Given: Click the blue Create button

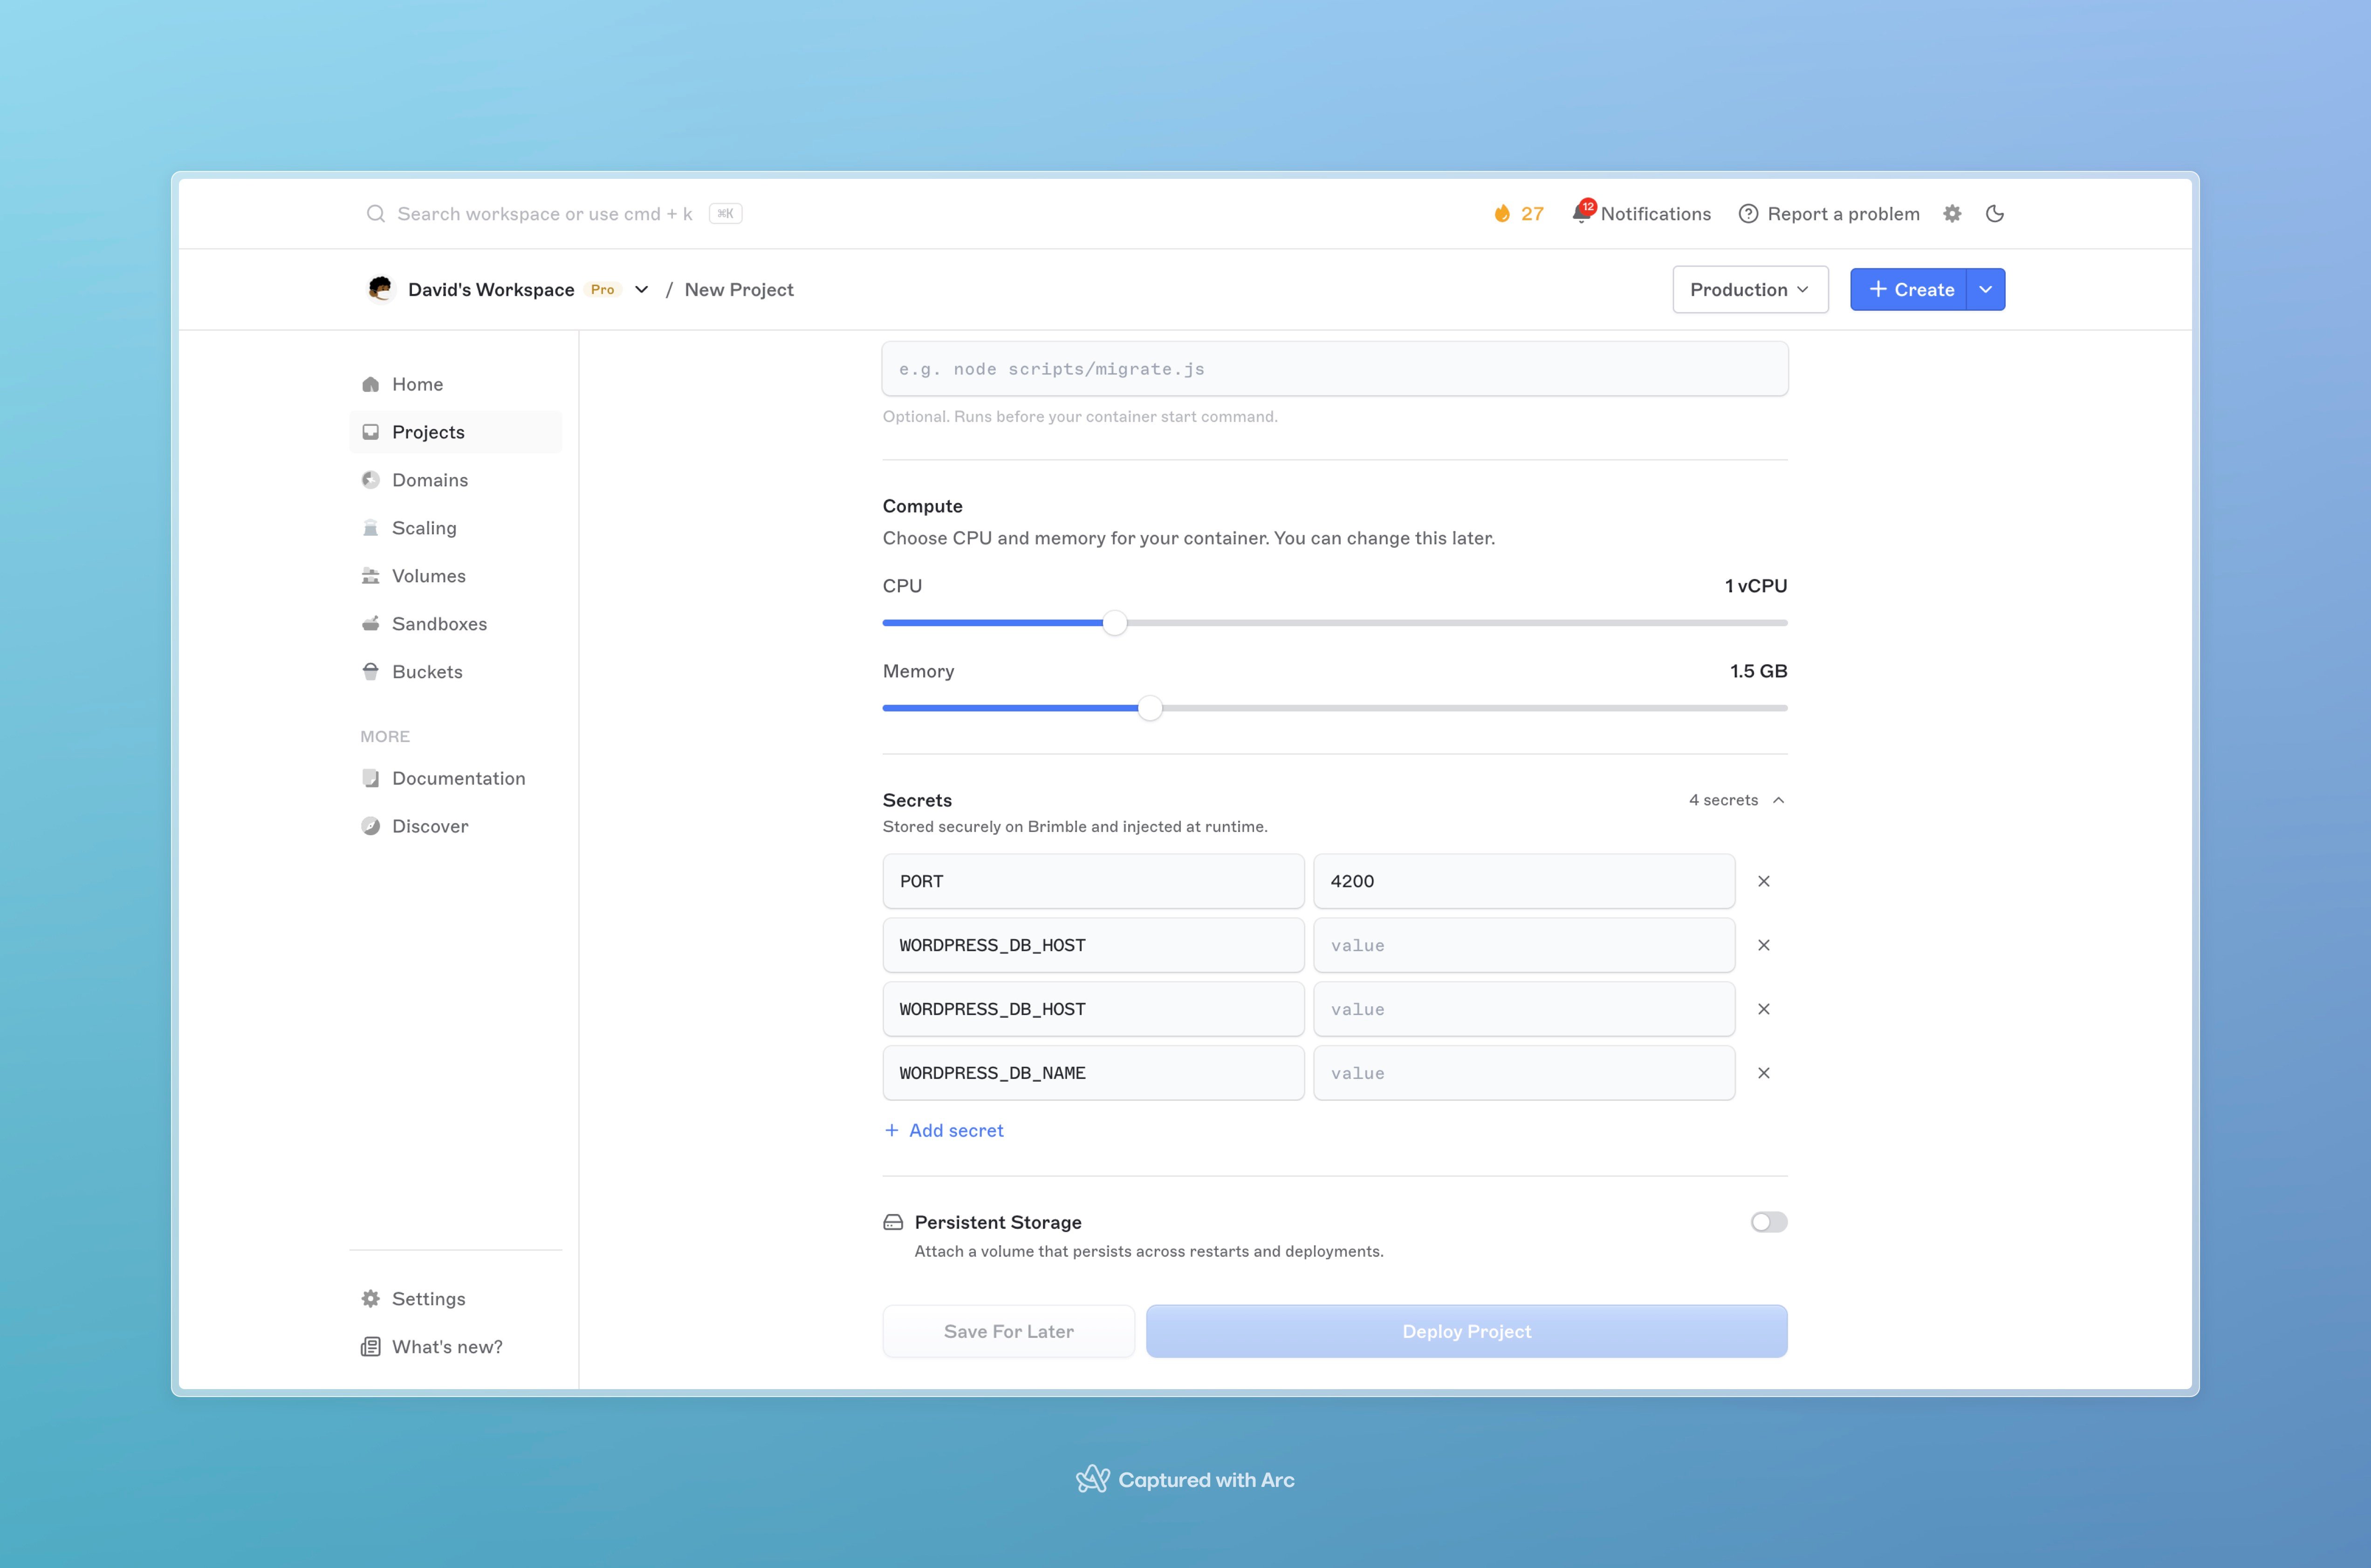Looking at the screenshot, I should click(x=1909, y=289).
